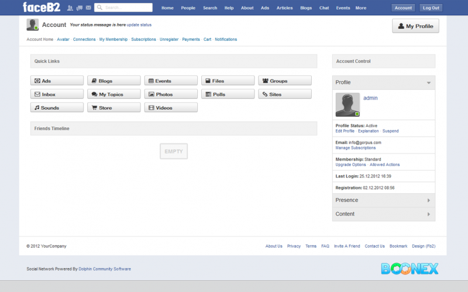Click Manage Subscriptions link
The image size is (468, 292).
coord(356,148)
